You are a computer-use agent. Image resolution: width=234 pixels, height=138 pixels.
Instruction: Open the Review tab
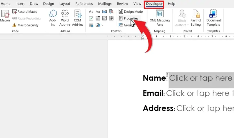[x=122, y=4]
